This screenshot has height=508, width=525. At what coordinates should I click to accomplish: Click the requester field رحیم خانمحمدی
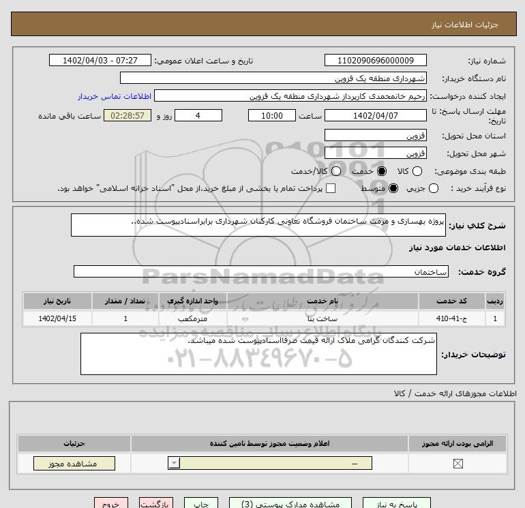pyautogui.click(x=290, y=95)
